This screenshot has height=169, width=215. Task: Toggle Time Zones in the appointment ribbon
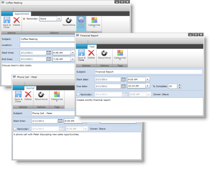tap(81, 23)
